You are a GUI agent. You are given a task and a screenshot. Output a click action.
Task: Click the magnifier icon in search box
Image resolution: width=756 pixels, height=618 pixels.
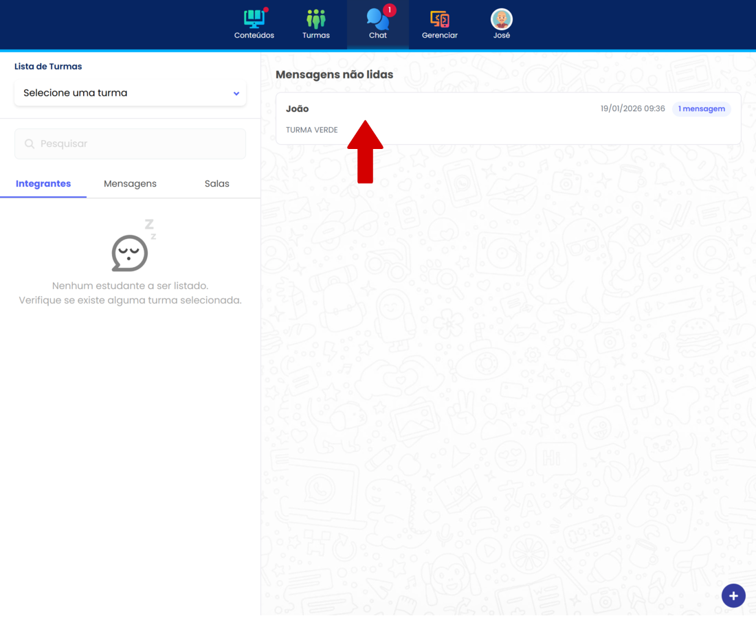pos(30,144)
